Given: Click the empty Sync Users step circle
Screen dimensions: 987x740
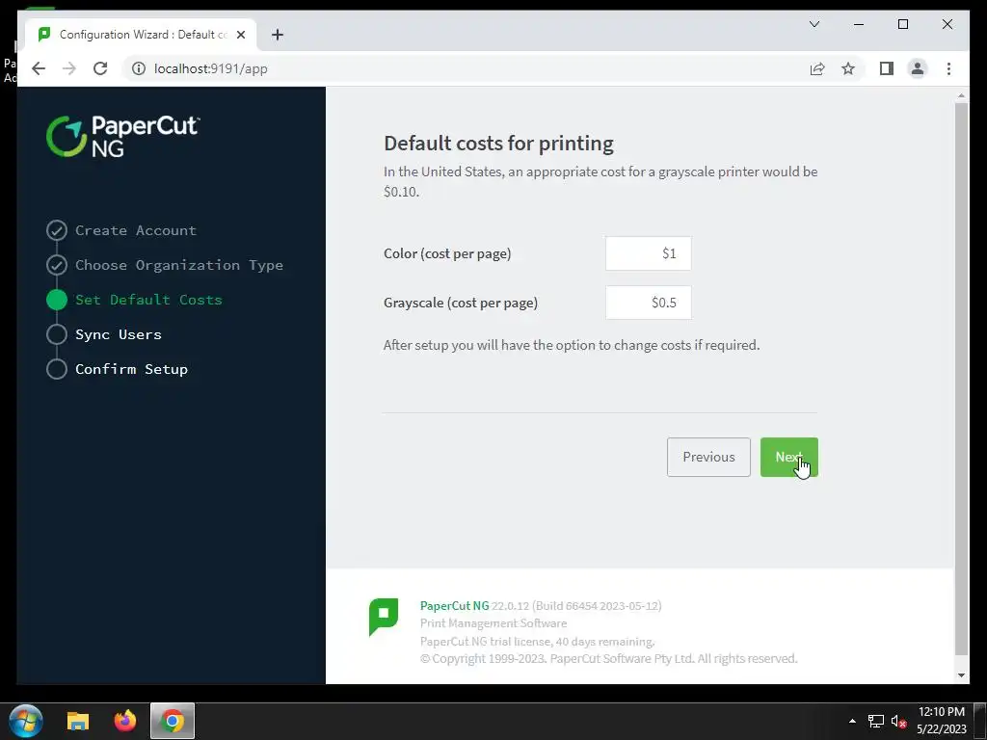Looking at the screenshot, I should coord(57,334).
